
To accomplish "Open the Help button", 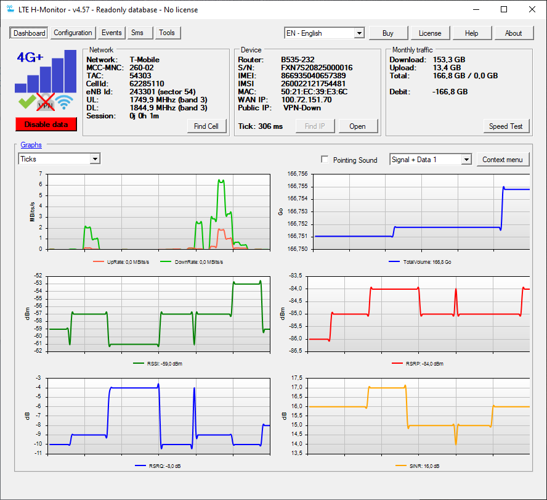I will [x=472, y=33].
